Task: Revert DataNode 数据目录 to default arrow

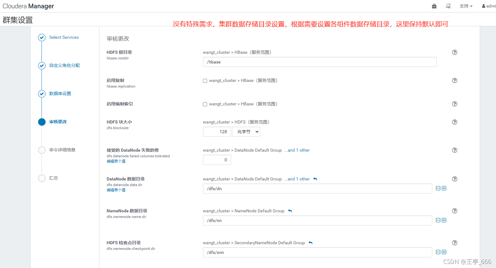Action: click(x=315, y=179)
